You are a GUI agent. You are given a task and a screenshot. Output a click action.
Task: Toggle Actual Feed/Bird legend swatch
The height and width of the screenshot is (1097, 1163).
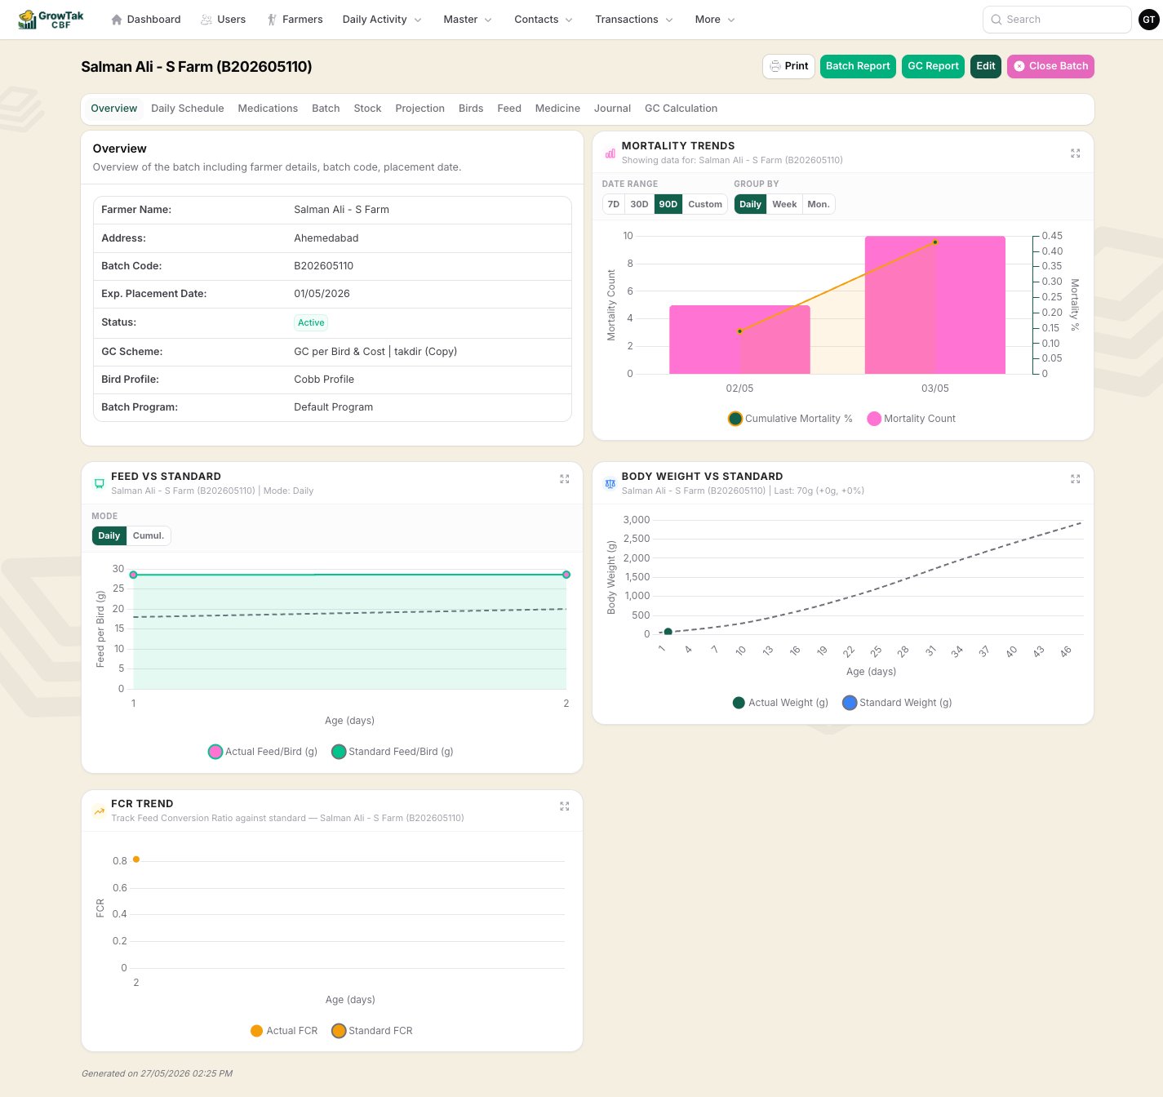[215, 752]
